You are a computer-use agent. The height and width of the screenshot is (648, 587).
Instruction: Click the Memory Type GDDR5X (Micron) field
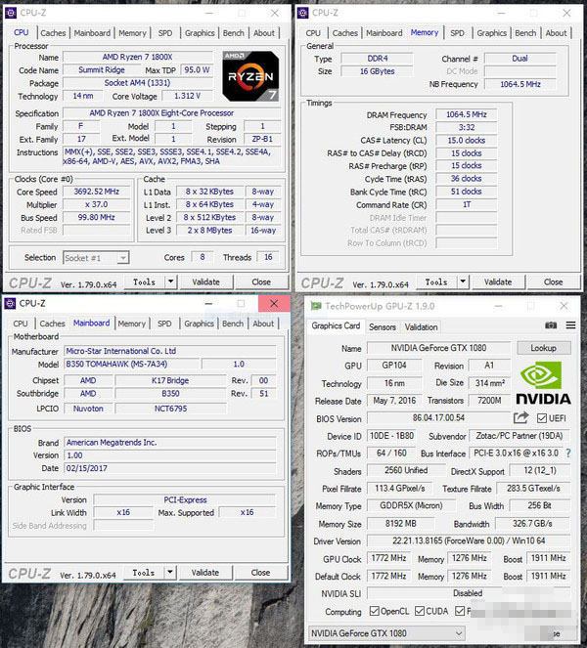[411, 505]
